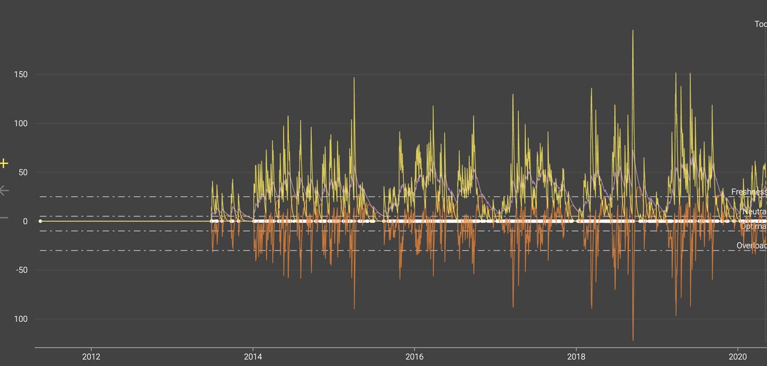Screen dimensions: 767x366
Task: Click the Freshness zone label
Action: [748, 192]
